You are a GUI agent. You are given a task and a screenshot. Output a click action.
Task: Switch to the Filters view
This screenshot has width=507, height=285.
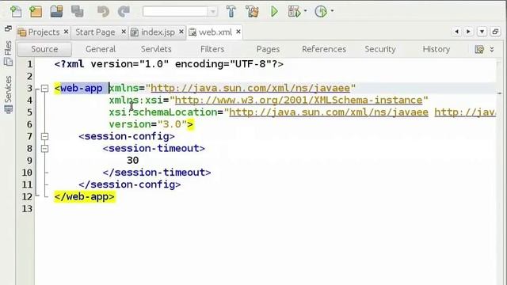pos(212,49)
